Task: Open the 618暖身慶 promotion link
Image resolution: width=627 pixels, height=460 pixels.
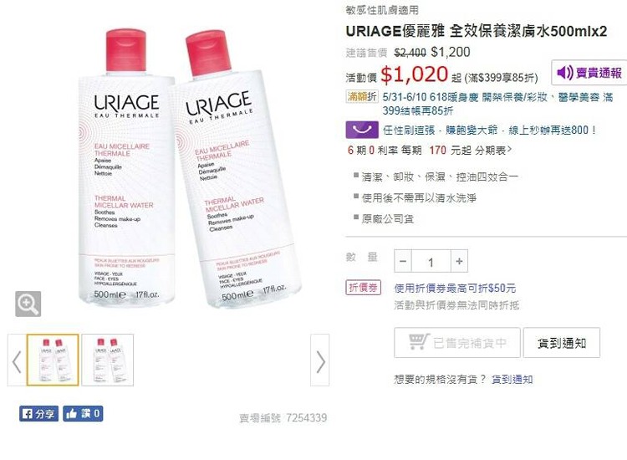Action: tap(497, 104)
